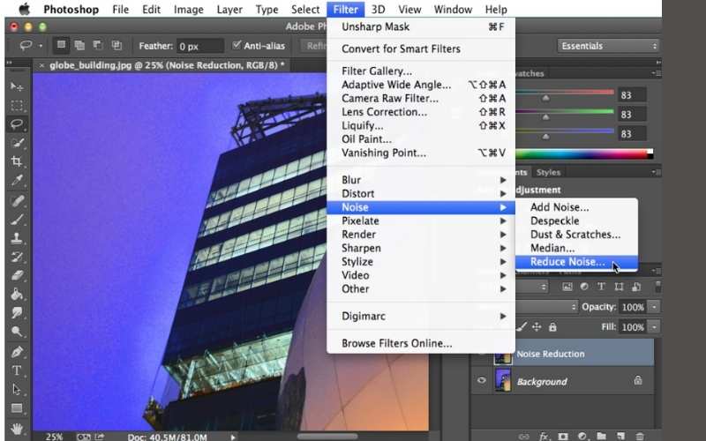Screen dimensions: 706x441
Task: Open the Layer menu
Action: [x=229, y=9]
